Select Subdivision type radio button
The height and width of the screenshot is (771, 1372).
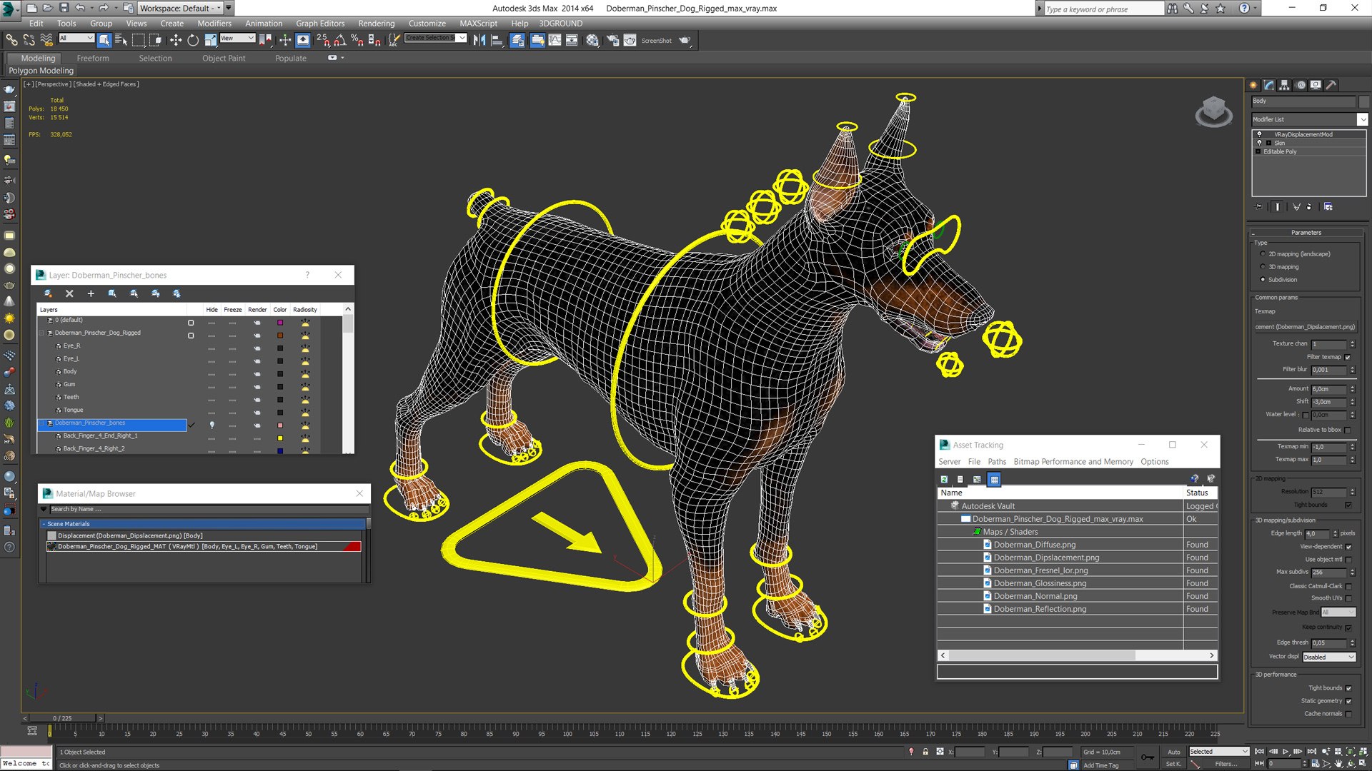[1263, 280]
